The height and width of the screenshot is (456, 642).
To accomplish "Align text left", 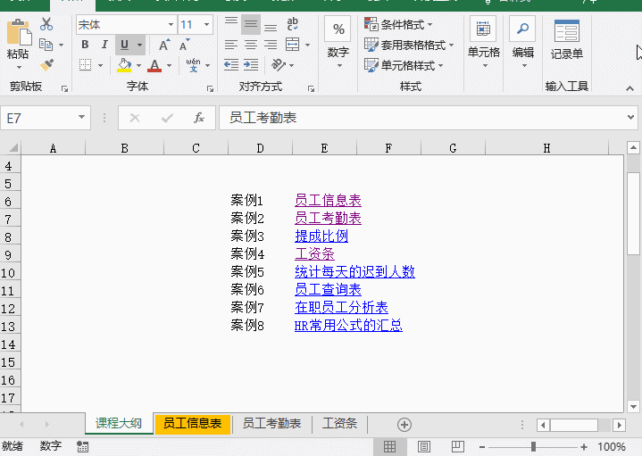I will click(x=231, y=45).
